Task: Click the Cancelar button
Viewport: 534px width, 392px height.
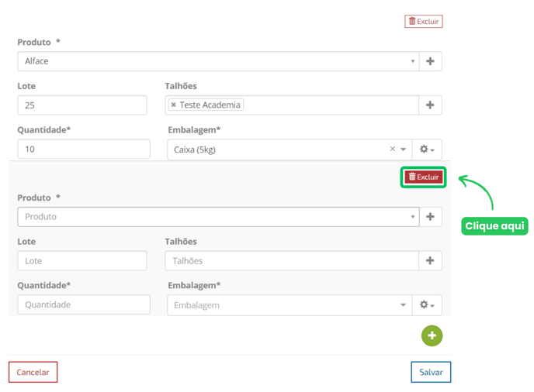Action: click(x=33, y=372)
